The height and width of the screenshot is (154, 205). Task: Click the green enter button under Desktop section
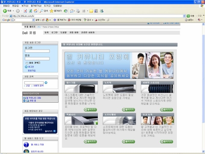[91, 110]
